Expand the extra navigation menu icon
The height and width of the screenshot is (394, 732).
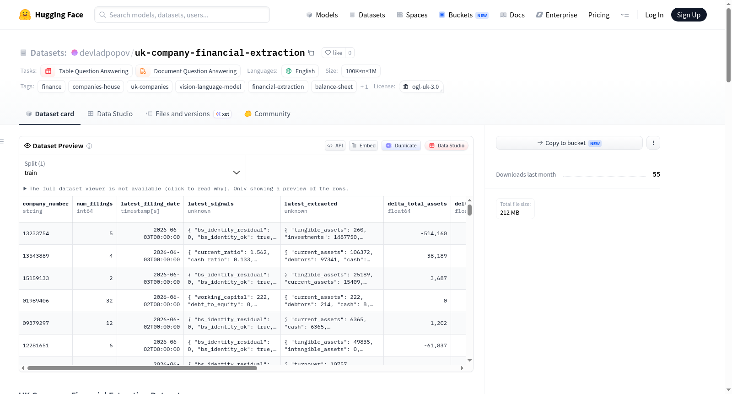[624, 15]
